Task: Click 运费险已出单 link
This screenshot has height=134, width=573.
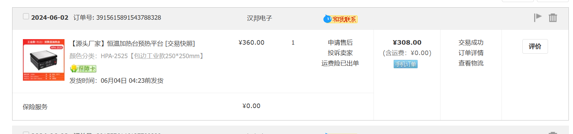Action: [340, 63]
